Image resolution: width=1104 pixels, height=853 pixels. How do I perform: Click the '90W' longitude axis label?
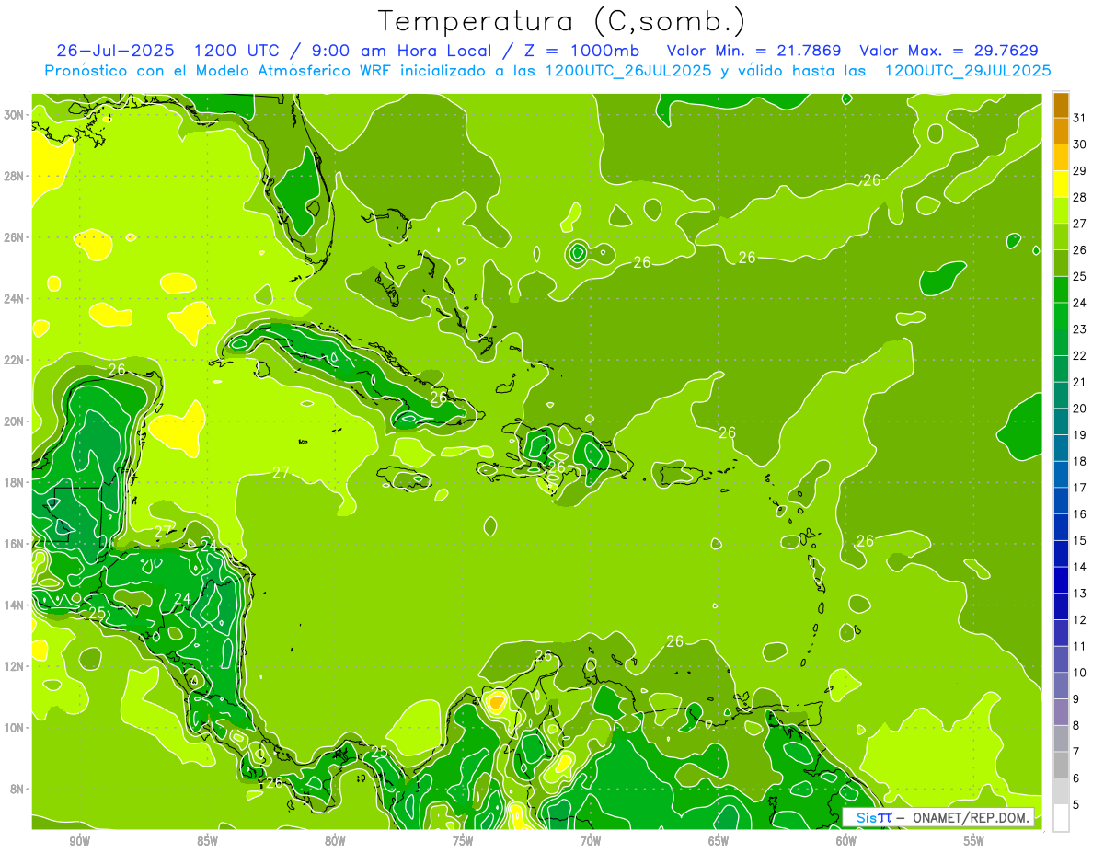click(80, 841)
